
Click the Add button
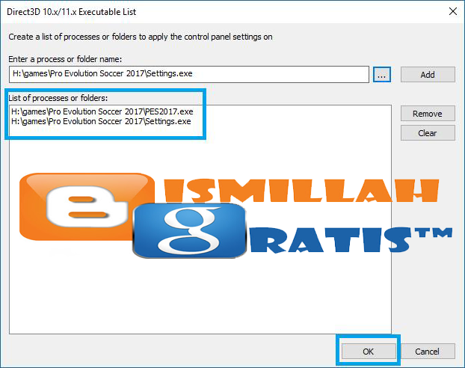428,75
